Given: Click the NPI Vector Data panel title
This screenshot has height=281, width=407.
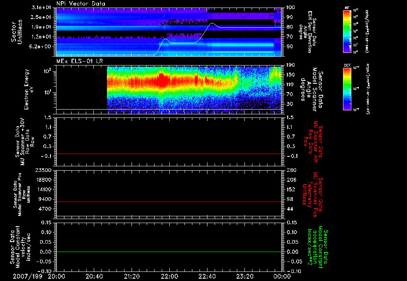Looking at the screenshot, I should pos(81,4).
